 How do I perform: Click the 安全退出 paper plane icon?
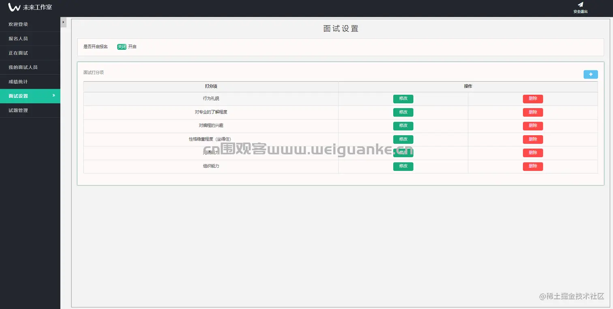(x=581, y=5)
